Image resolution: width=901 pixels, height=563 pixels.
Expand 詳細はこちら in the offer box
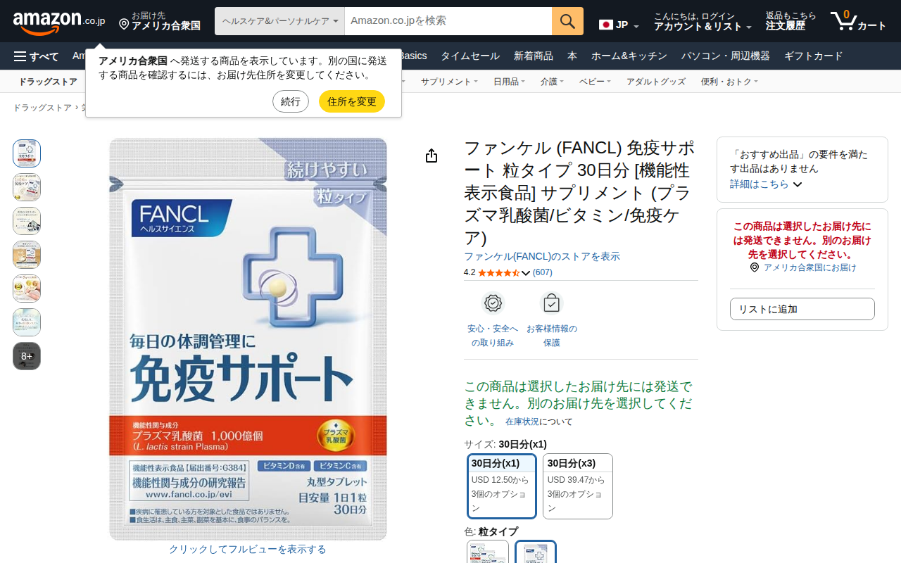pyautogui.click(x=766, y=184)
